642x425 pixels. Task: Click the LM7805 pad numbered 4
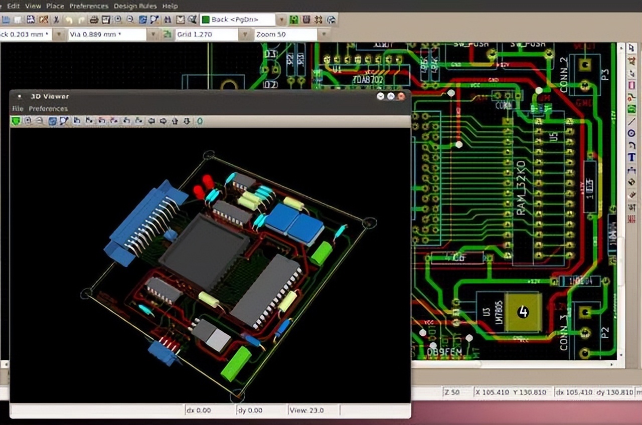click(x=523, y=312)
